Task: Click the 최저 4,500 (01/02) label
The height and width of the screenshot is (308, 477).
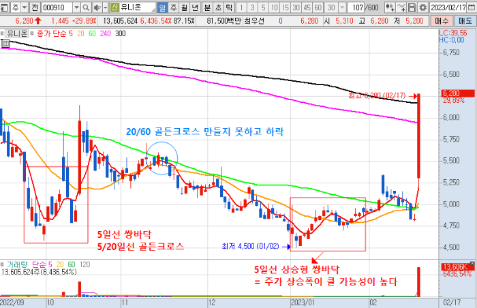Action: [x=250, y=246]
